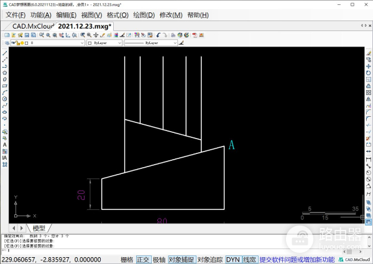Toggle 对象捕捉 object snap
Image resolution: width=373 pixels, height=264 pixels.
182,259
